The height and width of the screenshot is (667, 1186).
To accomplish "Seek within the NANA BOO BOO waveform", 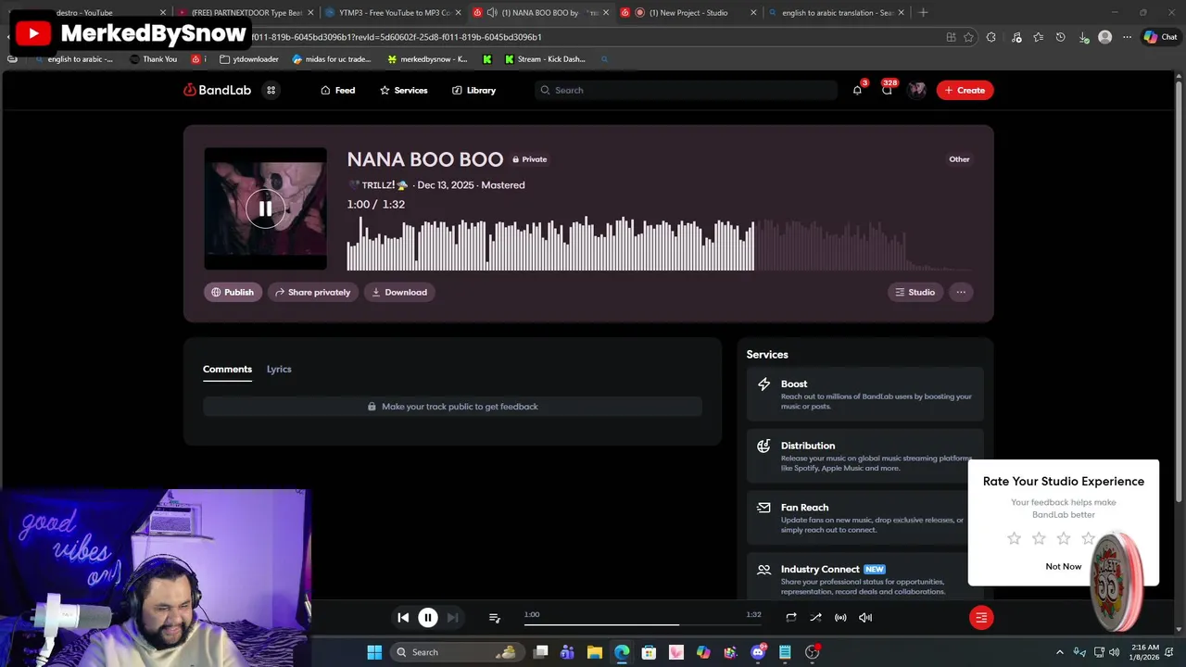I will (659, 244).
